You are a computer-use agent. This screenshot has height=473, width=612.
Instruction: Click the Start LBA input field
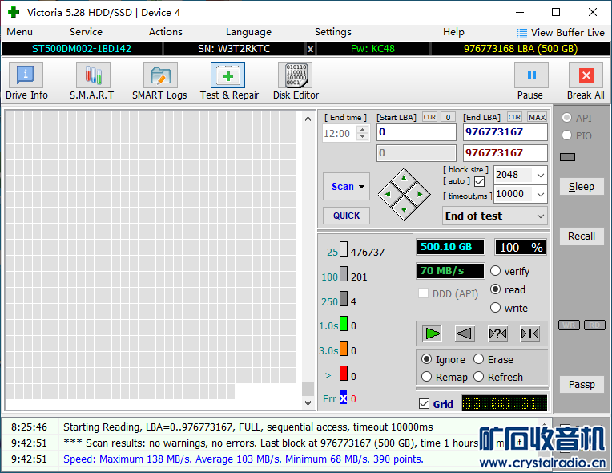tap(416, 132)
